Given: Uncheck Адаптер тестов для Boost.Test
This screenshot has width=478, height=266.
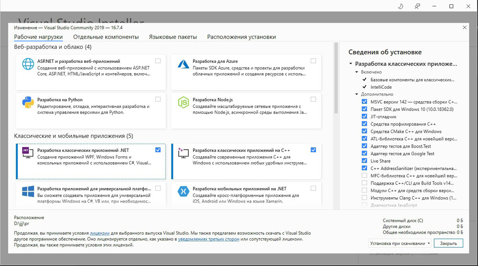Looking at the screenshot, I should [x=364, y=146].
